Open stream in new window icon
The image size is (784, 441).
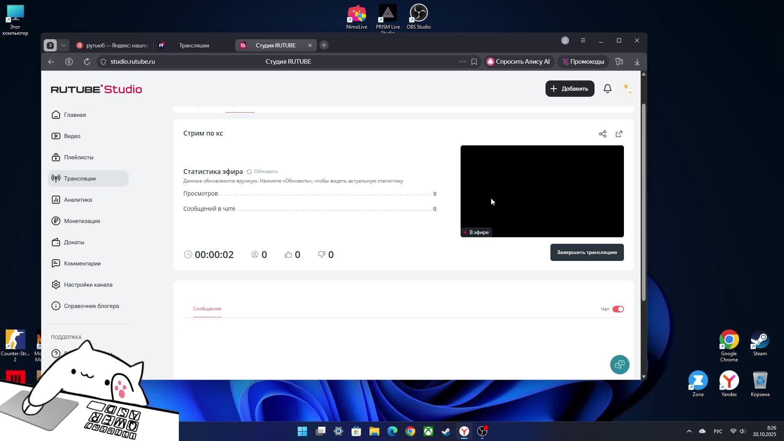(619, 134)
